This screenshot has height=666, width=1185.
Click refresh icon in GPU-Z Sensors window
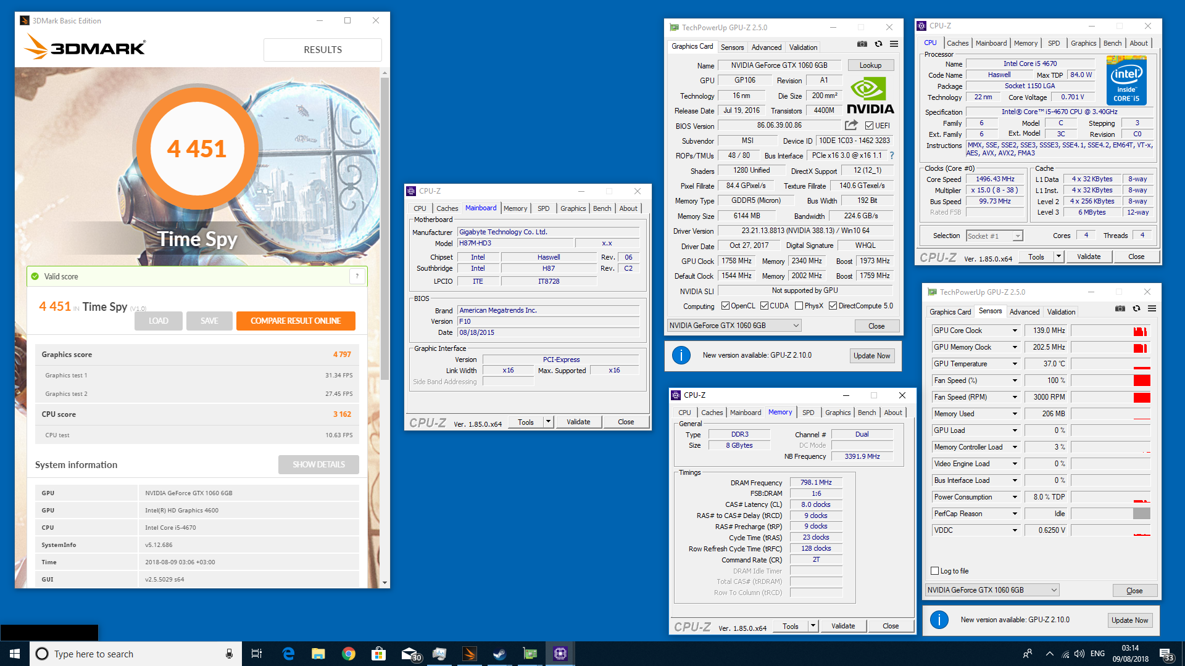pos(1136,308)
